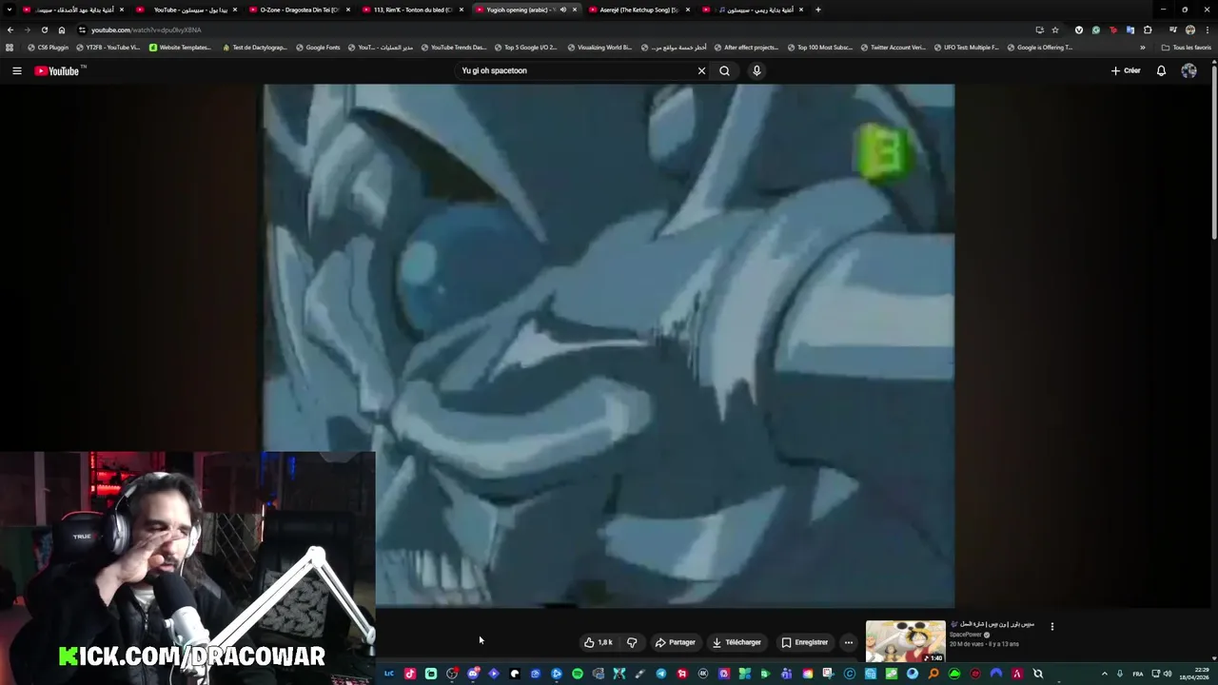Open the Créer upload button

point(1126,70)
